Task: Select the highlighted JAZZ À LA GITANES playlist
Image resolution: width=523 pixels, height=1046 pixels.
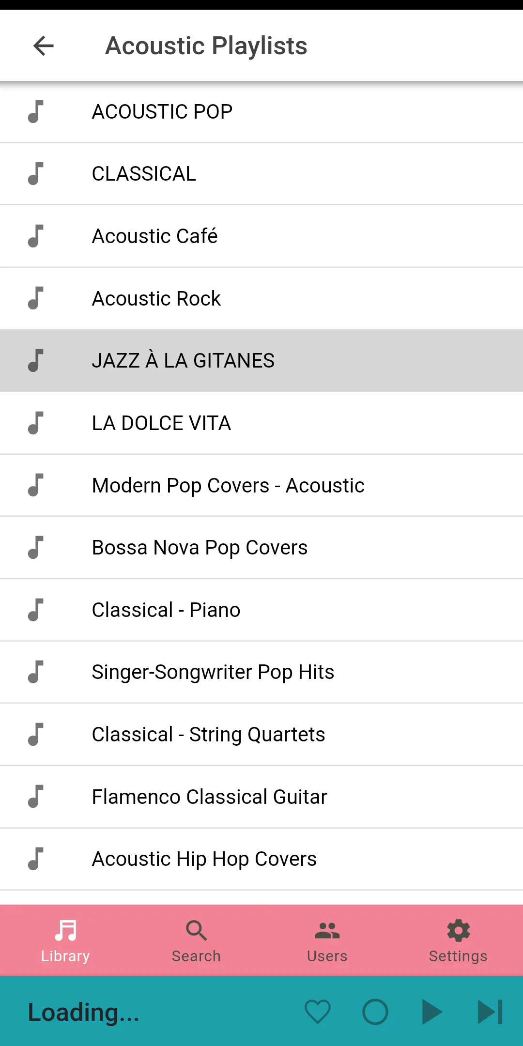Action: pos(261,361)
